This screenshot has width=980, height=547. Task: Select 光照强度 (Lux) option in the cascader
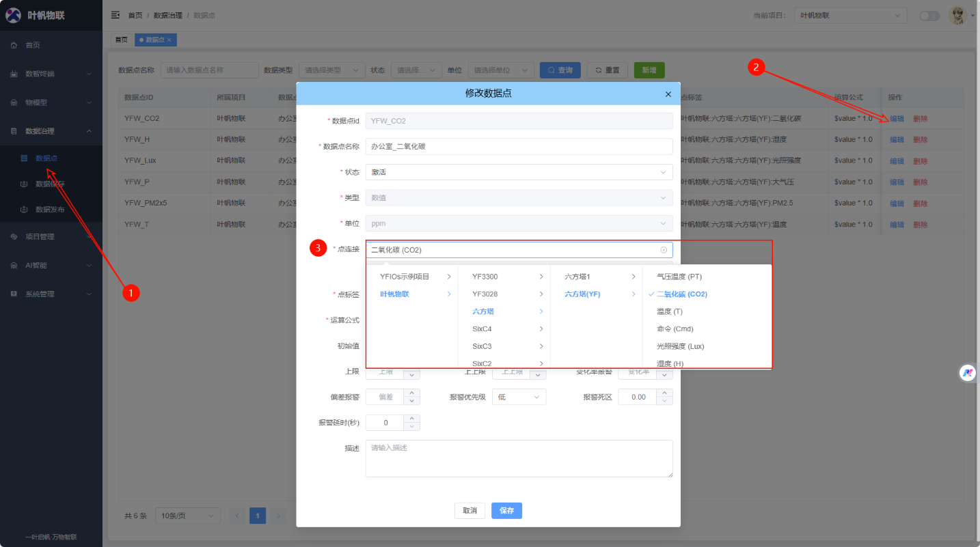680,346
